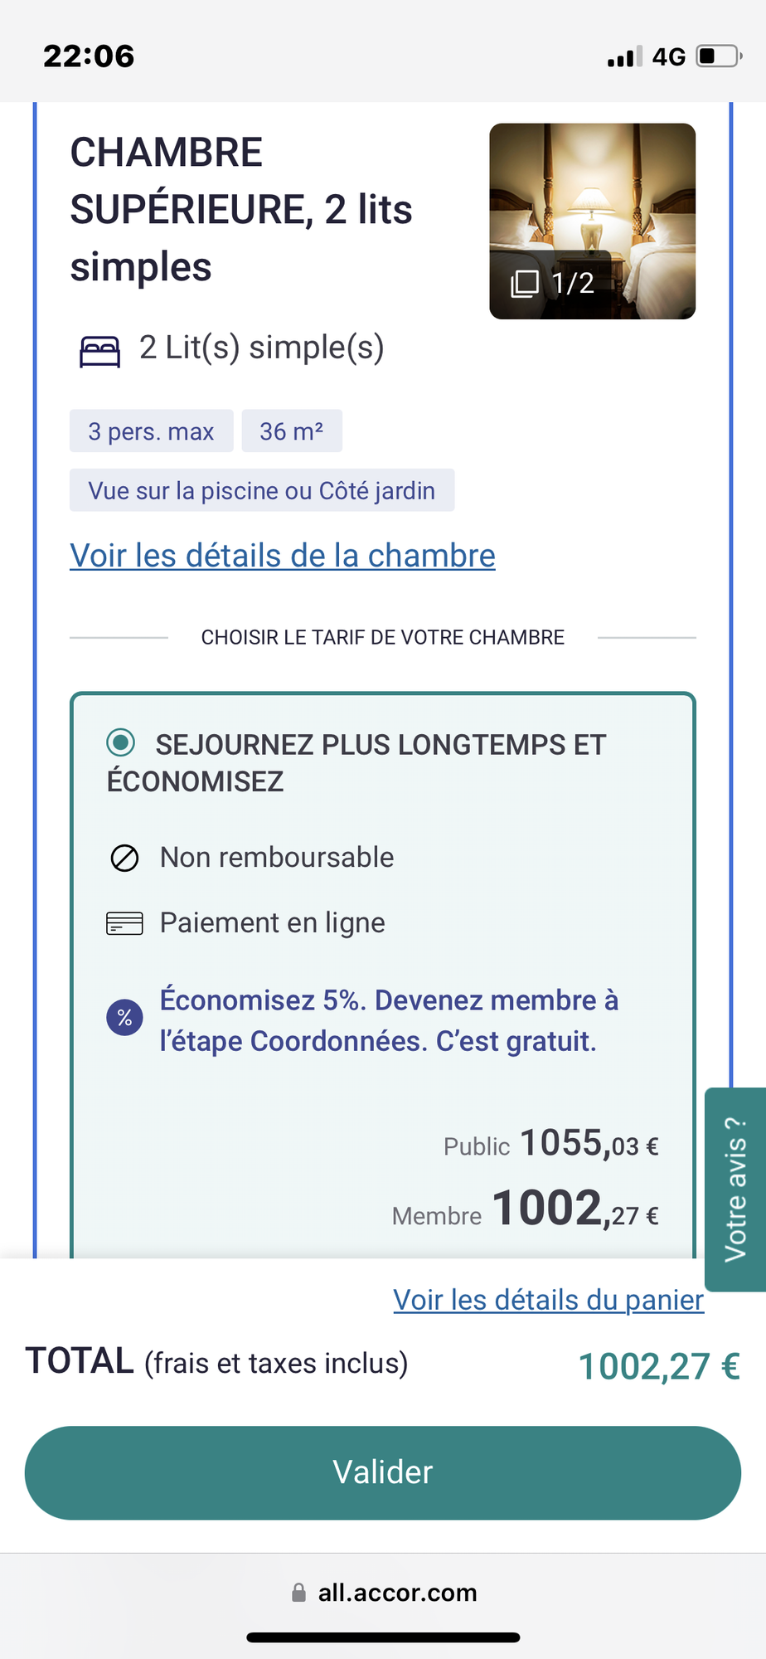Screen dimensions: 766x1659
Task: Open Voir les détails du panier link
Action: tap(549, 1300)
